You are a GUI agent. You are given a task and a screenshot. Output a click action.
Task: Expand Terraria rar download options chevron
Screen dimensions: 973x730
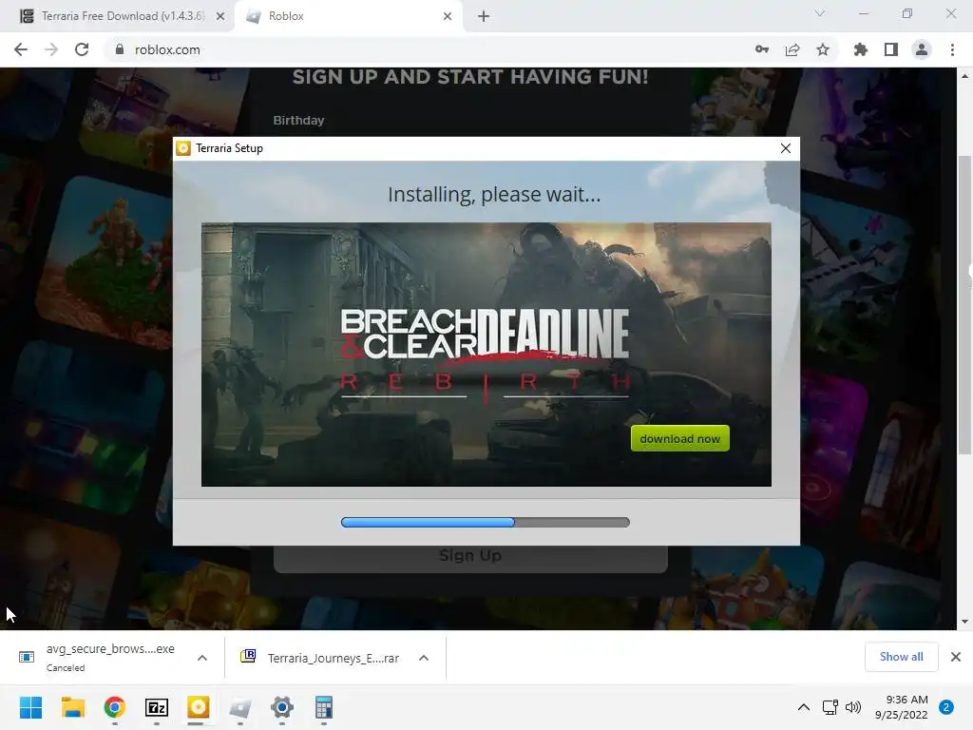(424, 658)
